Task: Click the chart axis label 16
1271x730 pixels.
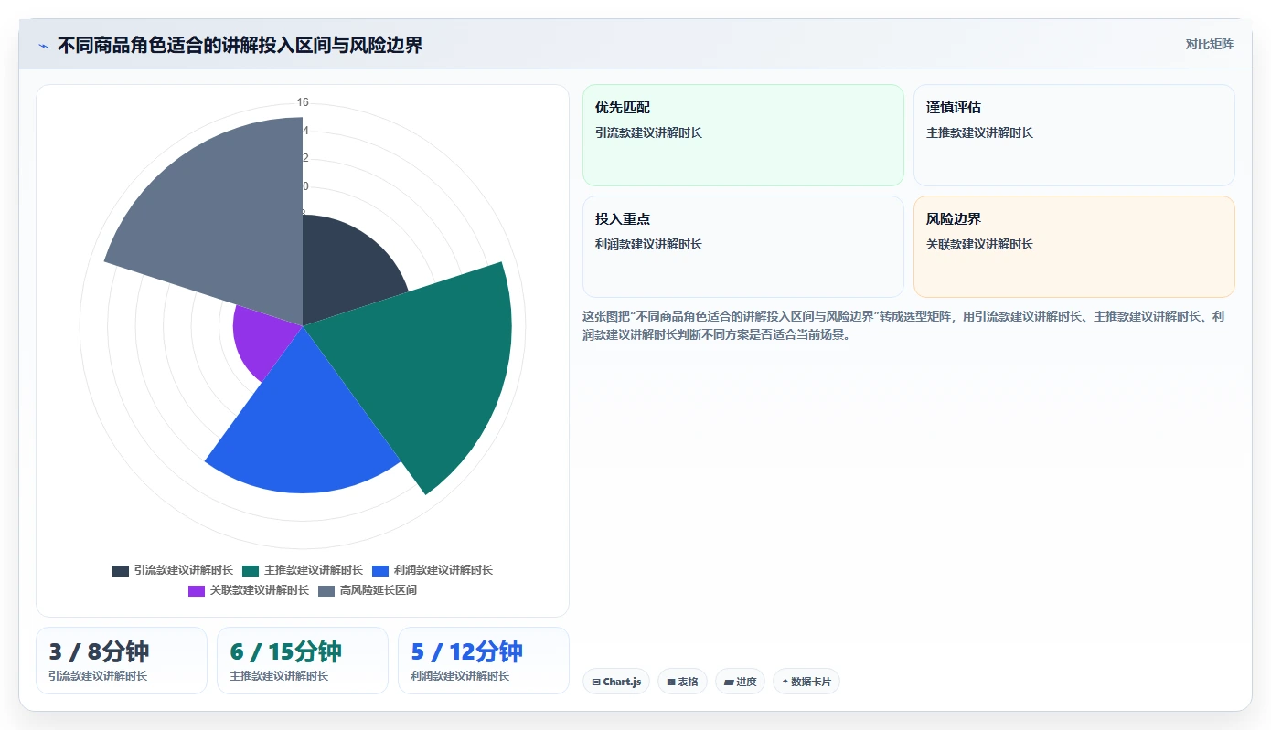Action: click(x=303, y=102)
